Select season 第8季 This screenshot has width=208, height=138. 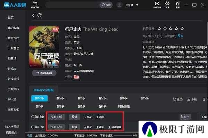pos(82,98)
